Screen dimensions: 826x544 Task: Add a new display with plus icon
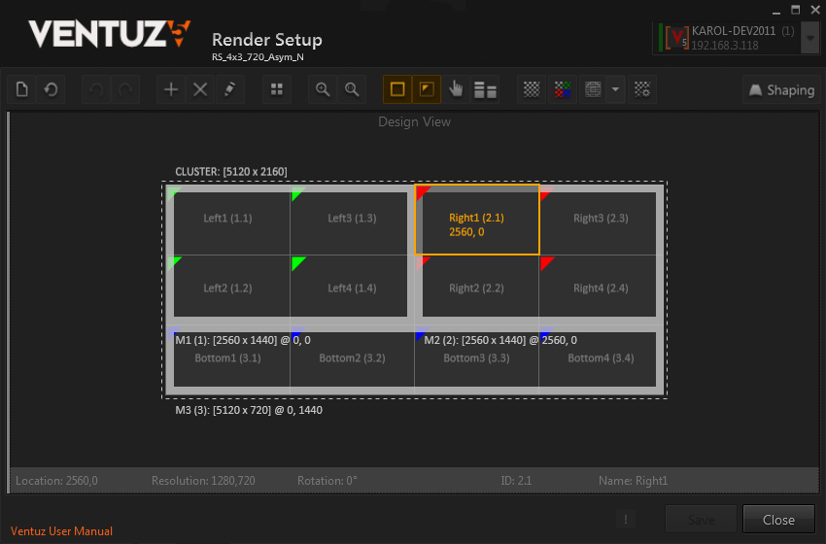click(x=171, y=89)
